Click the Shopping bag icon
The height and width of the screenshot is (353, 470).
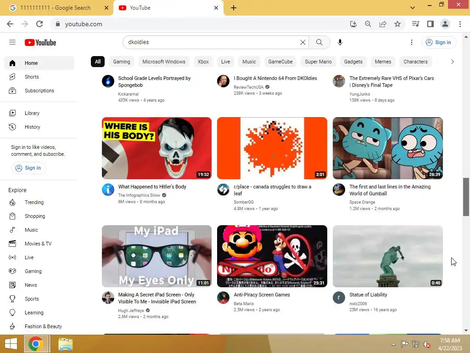(12, 216)
